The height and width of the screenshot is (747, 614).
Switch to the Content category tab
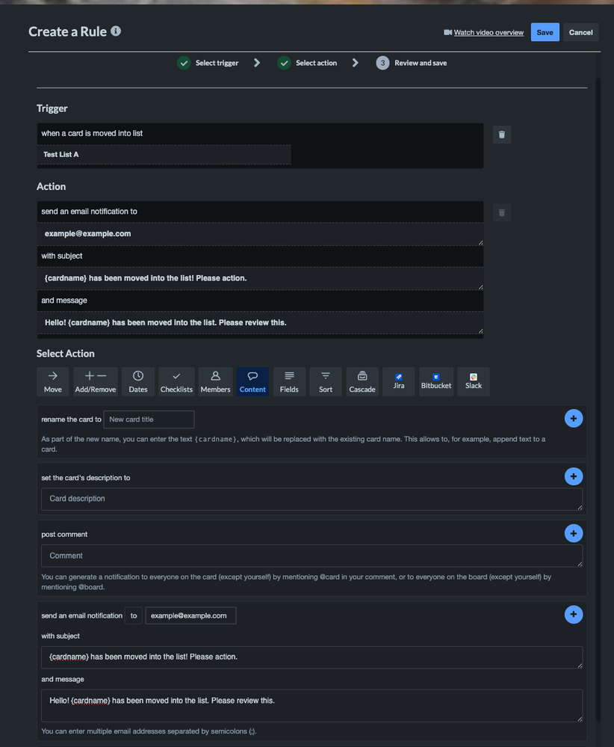252,381
